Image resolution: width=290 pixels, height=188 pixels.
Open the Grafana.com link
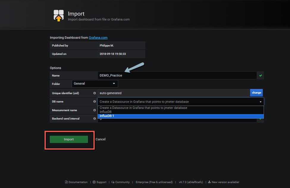pos(98,37)
